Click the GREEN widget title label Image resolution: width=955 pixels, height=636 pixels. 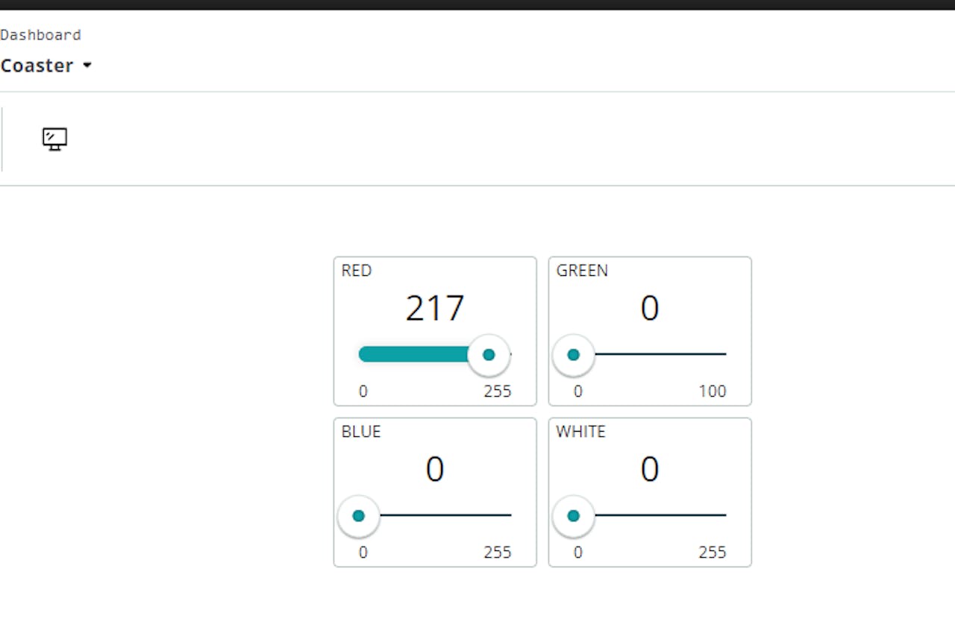coord(582,271)
